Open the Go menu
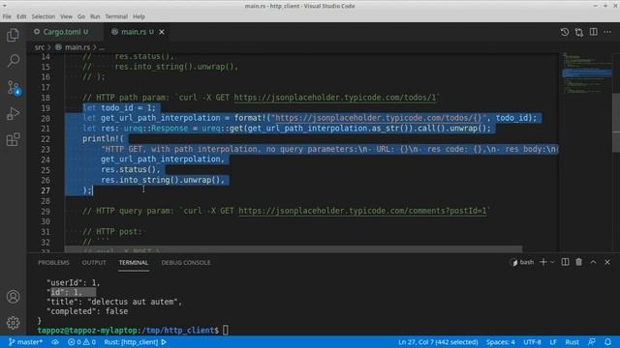 [x=81, y=16]
